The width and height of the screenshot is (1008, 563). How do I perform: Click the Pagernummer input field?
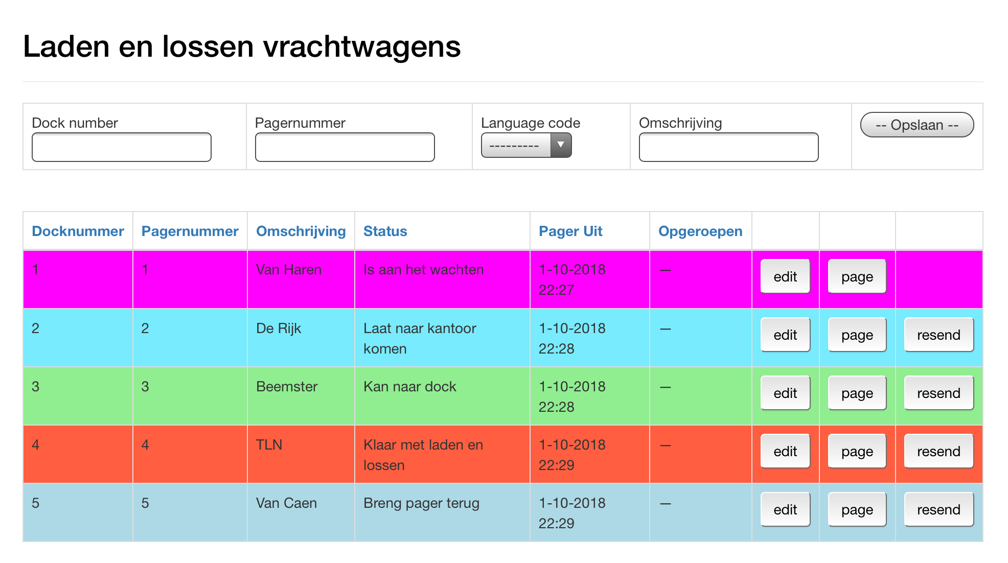coord(345,147)
